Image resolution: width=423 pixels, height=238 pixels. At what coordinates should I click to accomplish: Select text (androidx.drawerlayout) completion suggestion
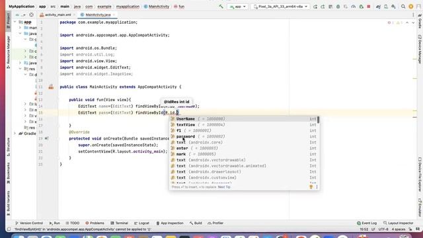coord(244,172)
